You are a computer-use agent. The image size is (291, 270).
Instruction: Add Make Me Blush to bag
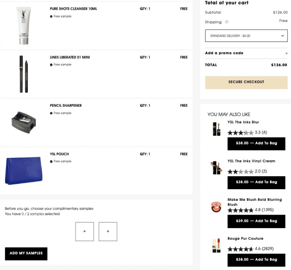[256, 221]
